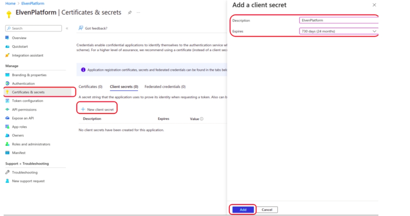Click the Value column info icon
The height and width of the screenshot is (216, 410).
tap(202, 119)
